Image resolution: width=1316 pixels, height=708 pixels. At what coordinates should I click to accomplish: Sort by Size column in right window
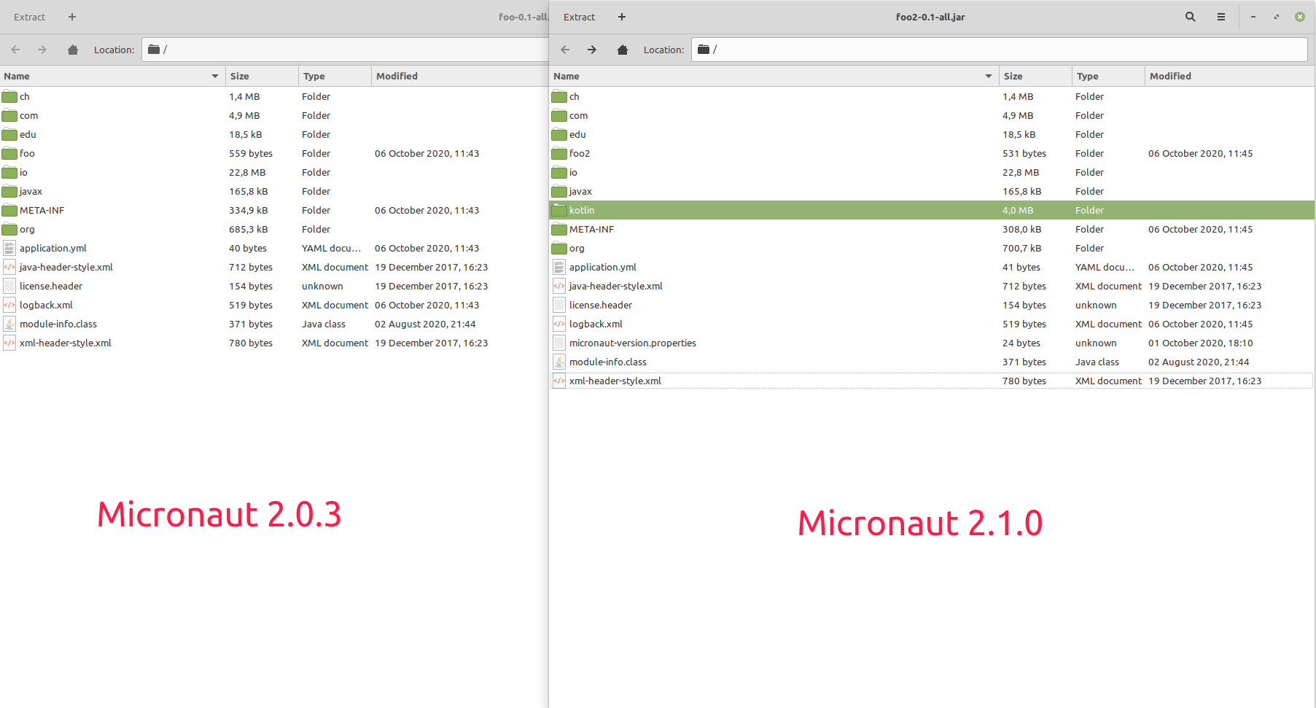(1035, 76)
